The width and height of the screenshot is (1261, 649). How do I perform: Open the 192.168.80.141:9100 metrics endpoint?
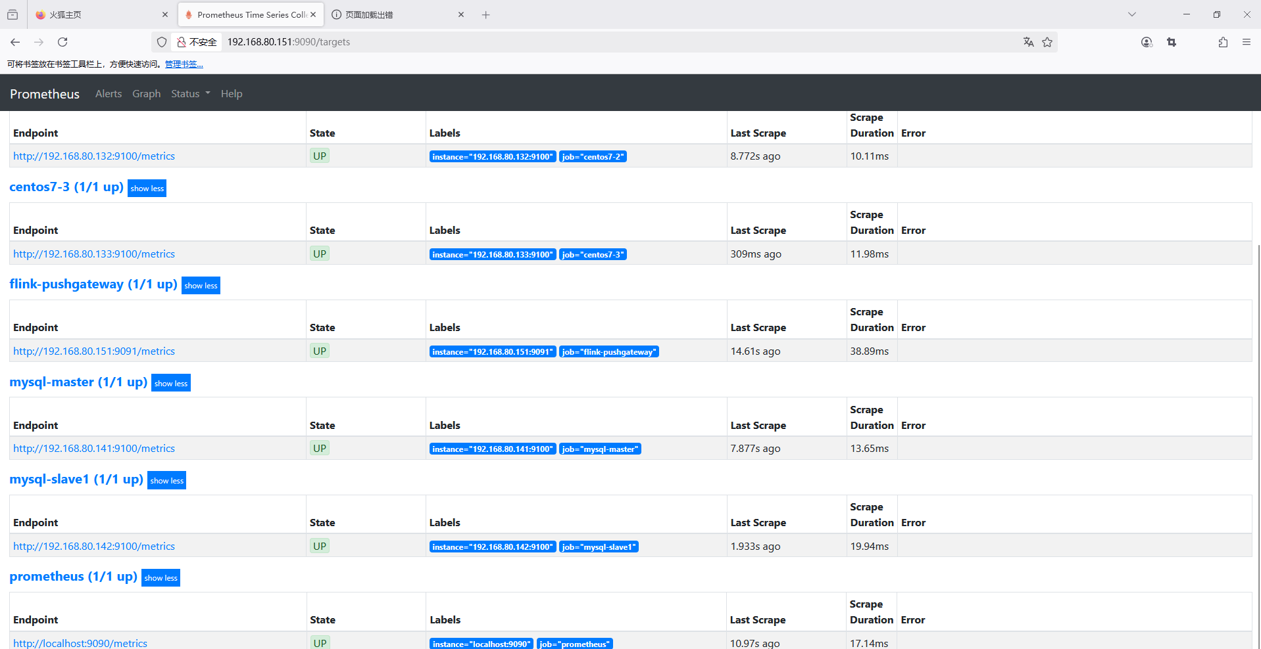coord(94,449)
